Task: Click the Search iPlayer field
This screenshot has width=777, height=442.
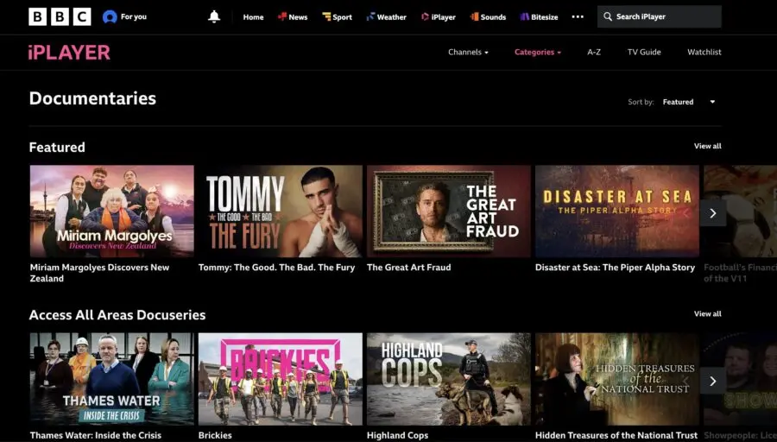Action: 660,16
